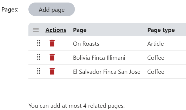The width and height of the screenshot is (186, 110).
Task: Click drag handle for Bolivia Finca Illimani
Action: click(39, 57)
